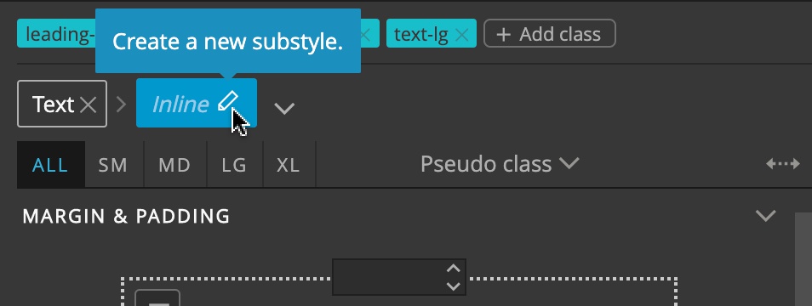Click the small square button inside the margin box
The height and width of the screenshot is (306, 812).
[157, 298]
